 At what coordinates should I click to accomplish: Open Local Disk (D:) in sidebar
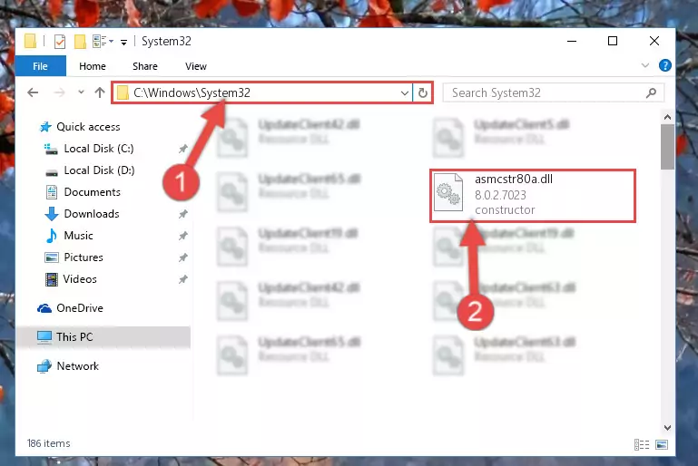99,170
